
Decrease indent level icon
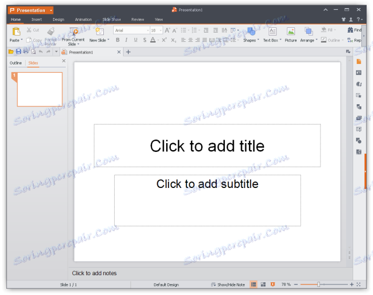click(x=206, y=30)
